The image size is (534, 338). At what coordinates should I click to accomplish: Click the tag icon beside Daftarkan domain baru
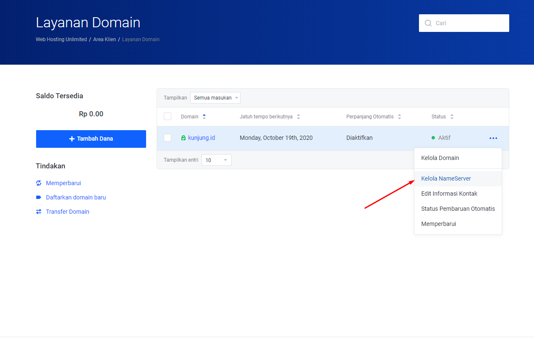pyautogui.click(x=39, y=197)
